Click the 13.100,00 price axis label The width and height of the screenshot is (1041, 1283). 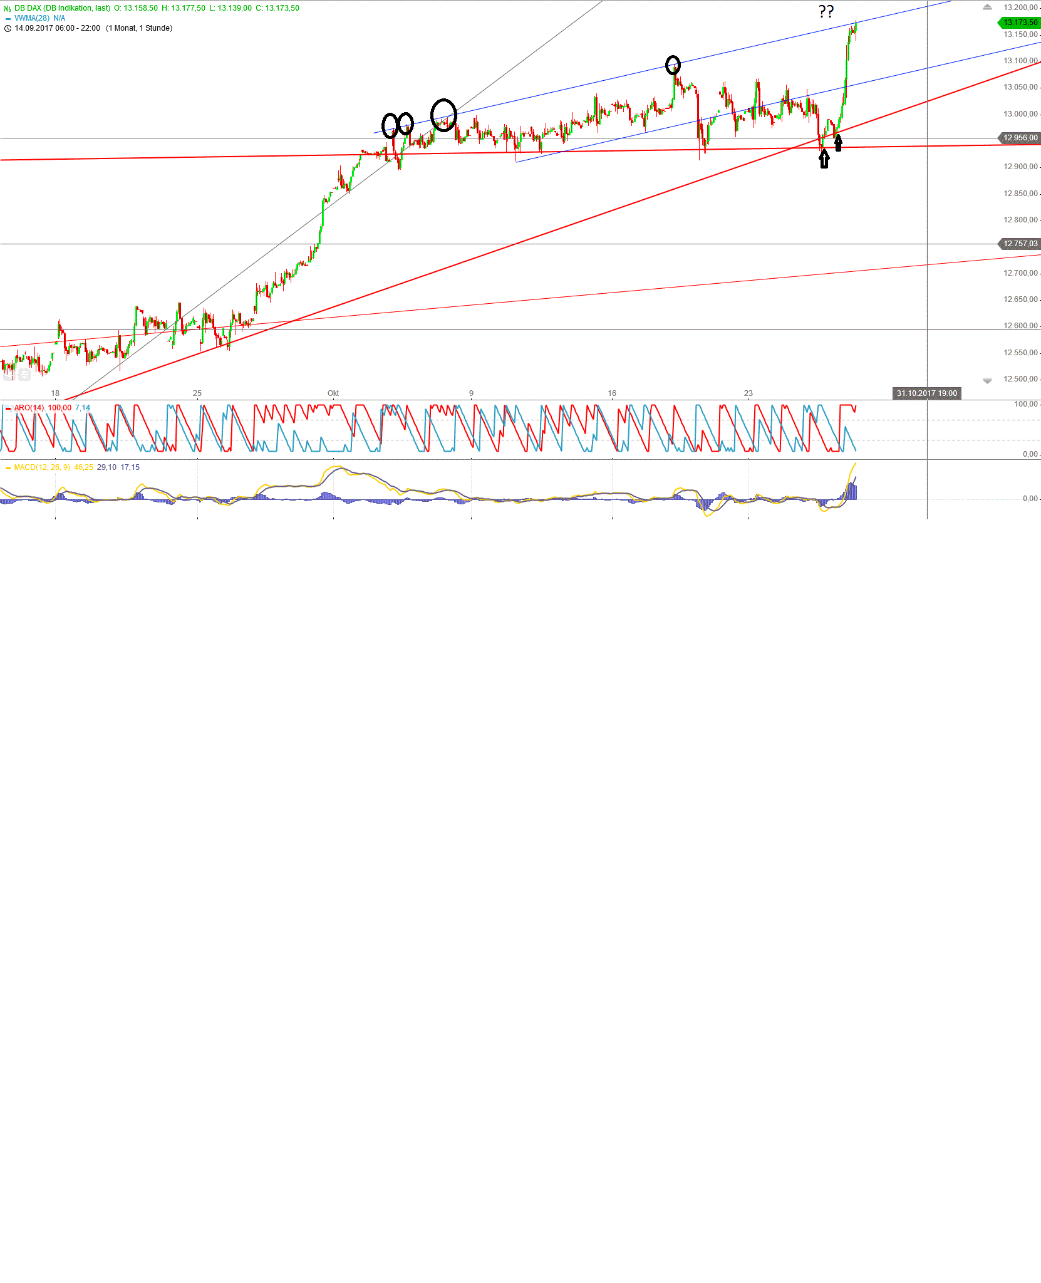tap(1020, 61)
